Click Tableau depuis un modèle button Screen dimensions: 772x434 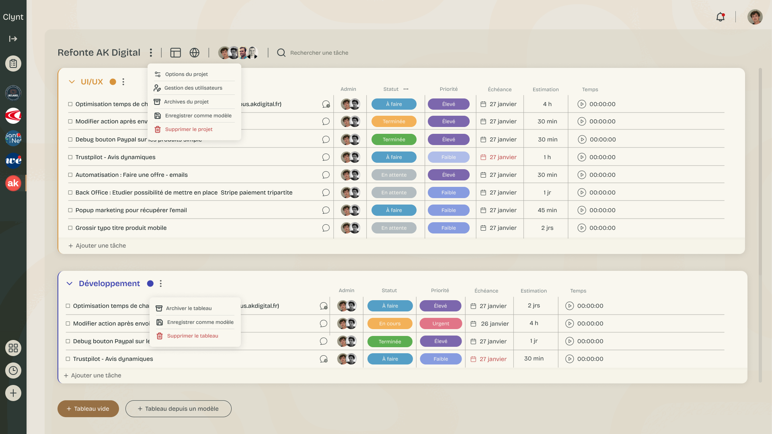179,409
